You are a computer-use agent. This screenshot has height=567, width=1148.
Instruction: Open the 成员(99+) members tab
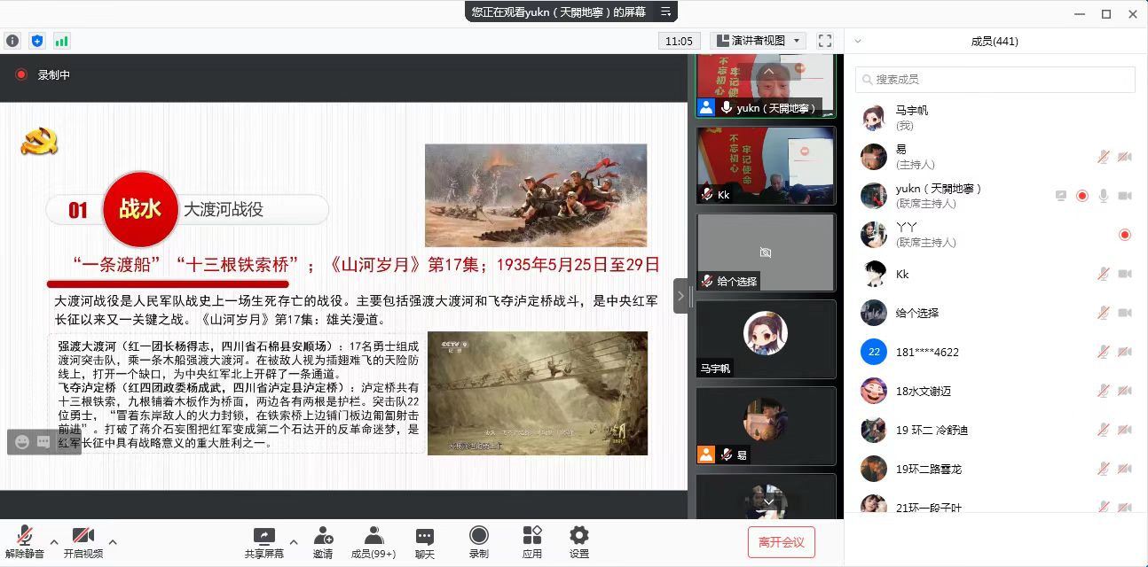click(373, 541)
